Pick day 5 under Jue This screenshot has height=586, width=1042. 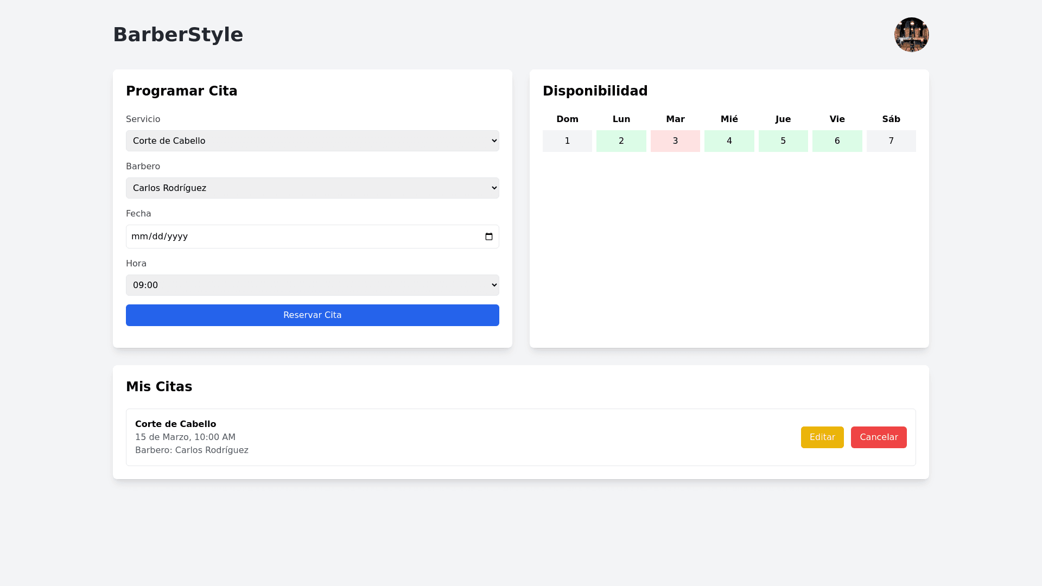click(783, 141)
